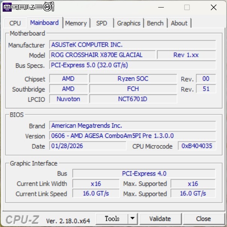Click the PCI-Express 4.0 bus field
Viewport: 227px width, 227px height.
pos(144,174)
